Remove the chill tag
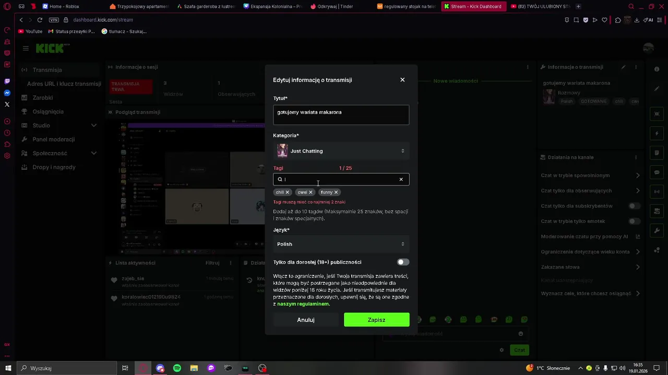Image resolution: width=668 pixels, height=375 pixels. click(x=287, y=192)
